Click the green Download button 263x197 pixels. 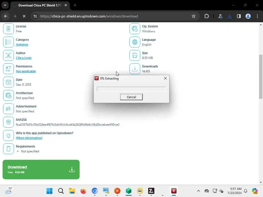point(41,169)
